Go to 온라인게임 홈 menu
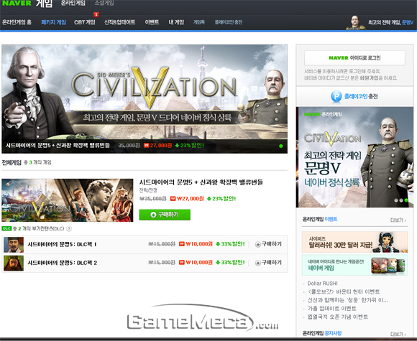Screen dimensions: 417x341 pyautogui.click(x=17, y=22)
